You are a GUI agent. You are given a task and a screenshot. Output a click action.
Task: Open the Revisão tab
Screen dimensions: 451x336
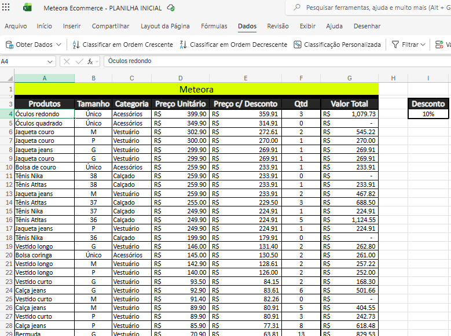(278, 26)
